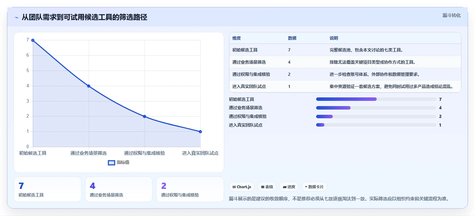Click the title 从团队需求到可试用候选工具的筛选路径
The height and width of the screenshot is (216, 475).
[x=84, y=17]
